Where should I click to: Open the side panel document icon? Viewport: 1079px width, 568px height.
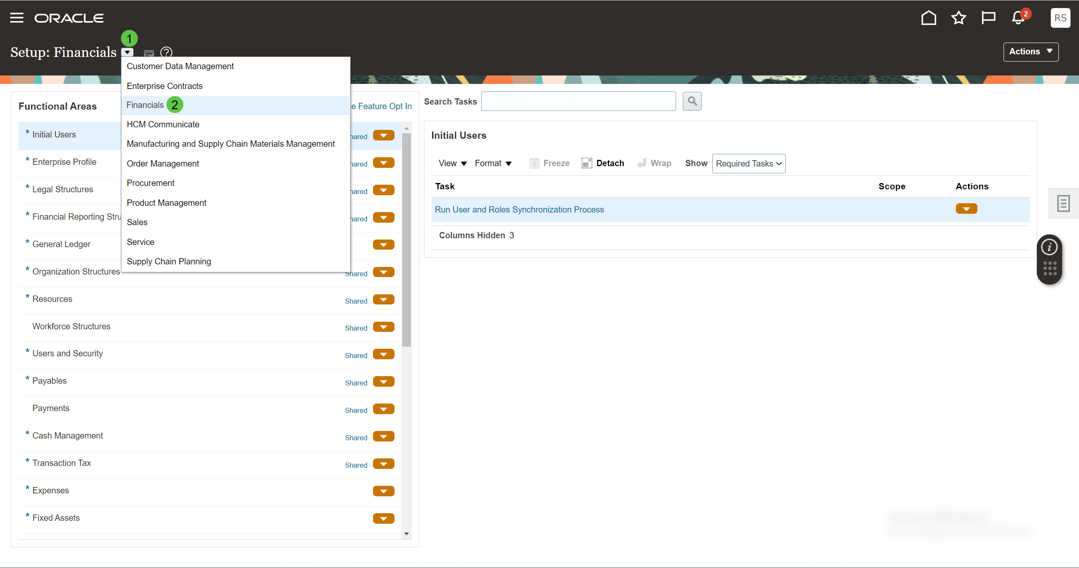(1063, 203)
